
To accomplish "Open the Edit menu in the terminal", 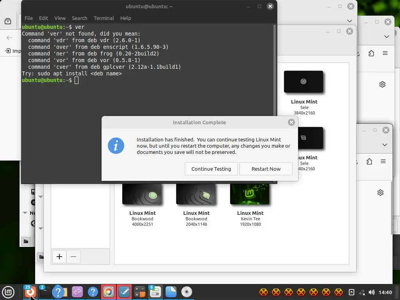I will click(43, 18).
